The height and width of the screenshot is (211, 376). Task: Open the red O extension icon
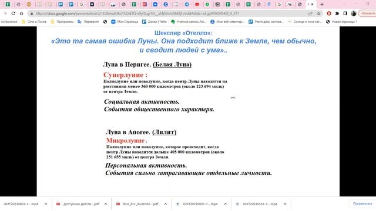click(329, 13)
